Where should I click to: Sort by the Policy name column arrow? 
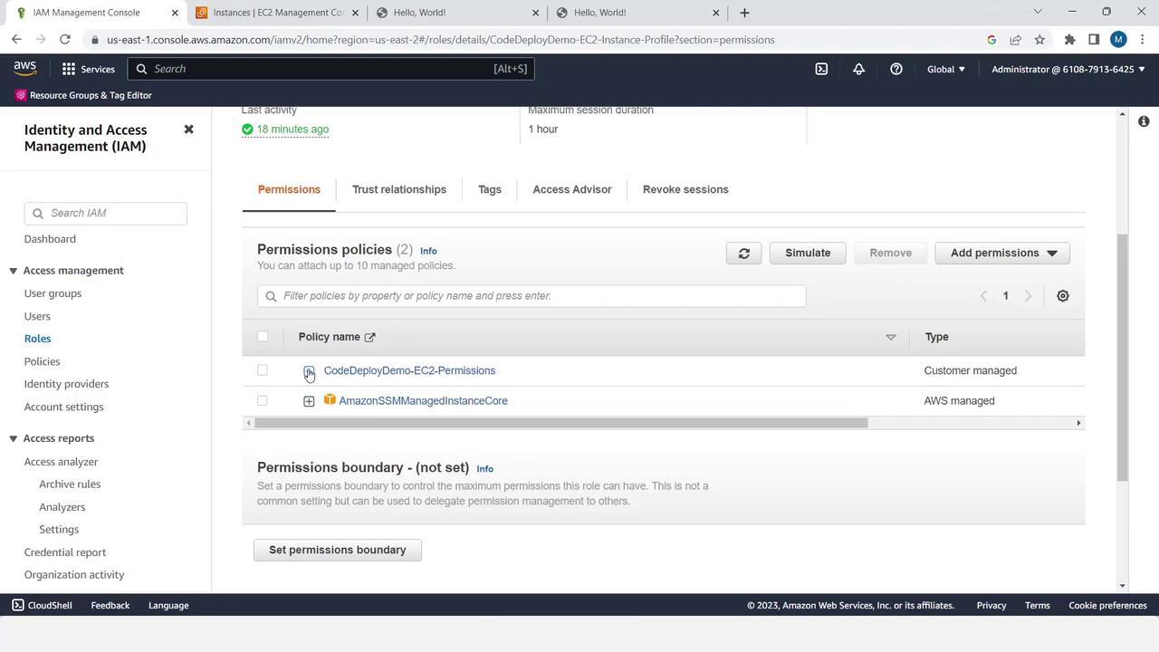click(x=890, y=337)
